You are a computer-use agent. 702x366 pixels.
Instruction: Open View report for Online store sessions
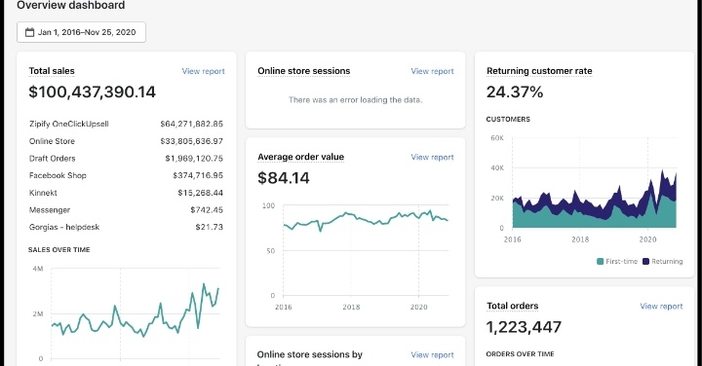[x=432, y=71]
